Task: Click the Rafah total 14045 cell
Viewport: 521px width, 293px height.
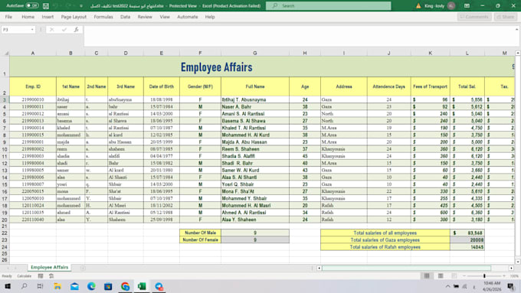Action: click(467, 247)
